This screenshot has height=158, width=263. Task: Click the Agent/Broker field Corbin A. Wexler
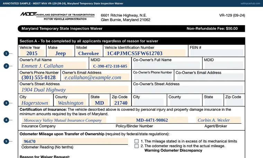(x=219, y=120)
